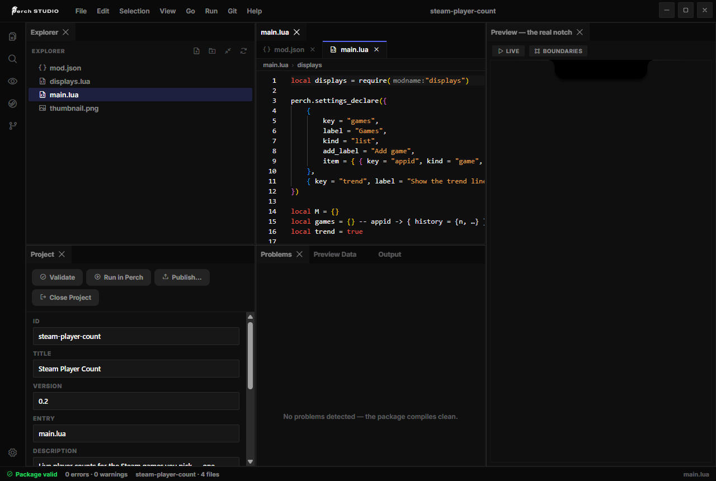
Task: Click the Package valid check icon
Action: coord(10,474)
